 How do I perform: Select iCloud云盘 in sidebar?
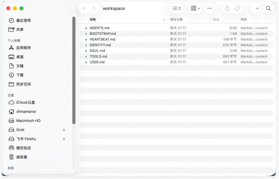(25, 102)
